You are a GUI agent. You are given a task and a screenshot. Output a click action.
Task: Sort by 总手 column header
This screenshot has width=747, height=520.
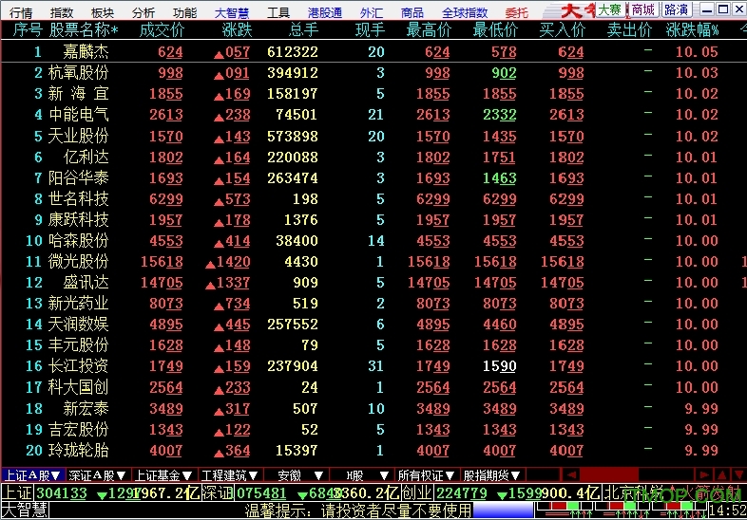304,30
